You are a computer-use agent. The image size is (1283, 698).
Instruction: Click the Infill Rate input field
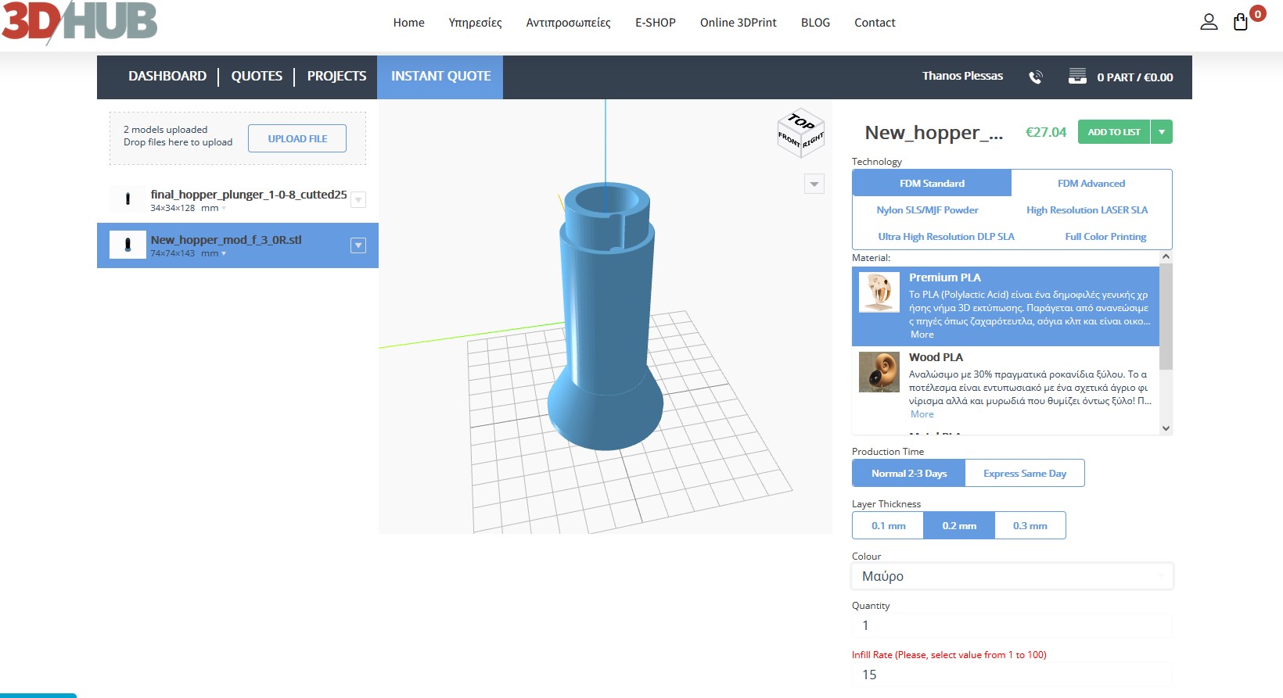tap(1012, 675)
